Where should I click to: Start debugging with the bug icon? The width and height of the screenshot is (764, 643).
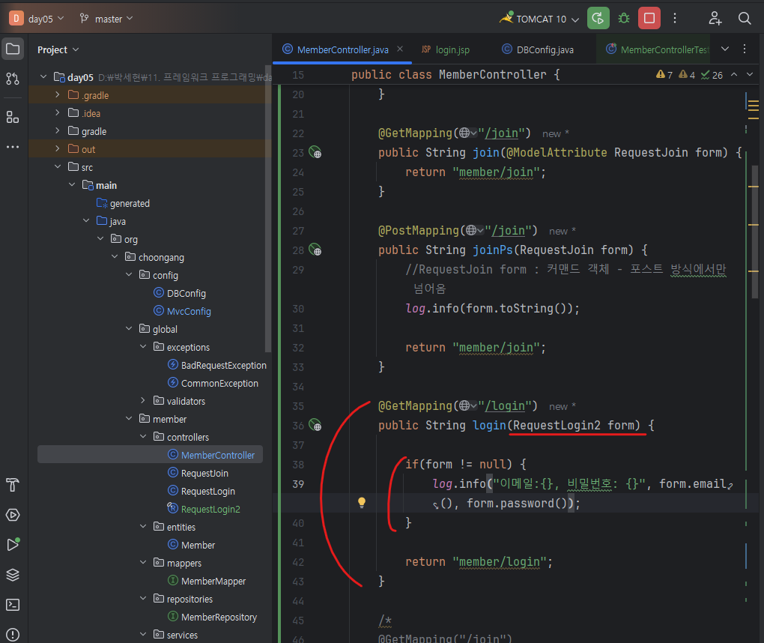624,19
